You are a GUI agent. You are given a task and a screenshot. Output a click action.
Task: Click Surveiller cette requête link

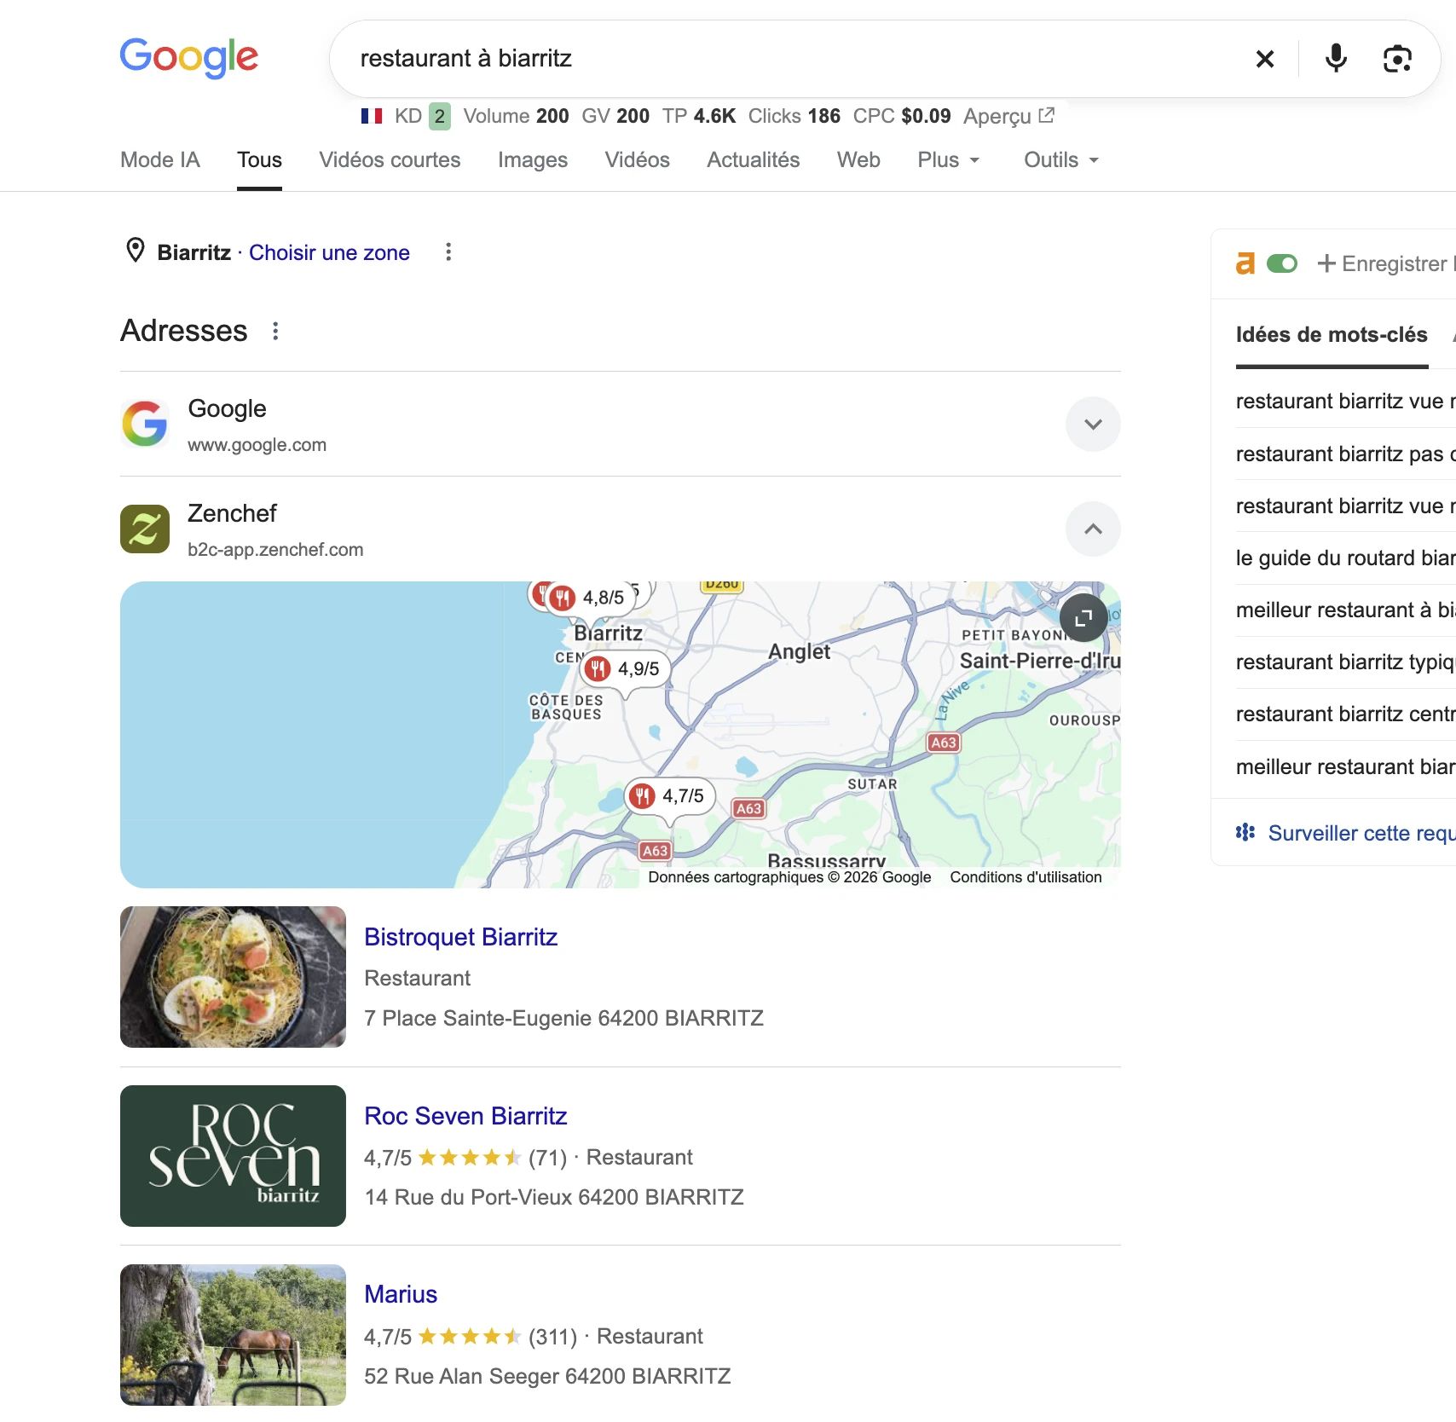point(1361,833)
